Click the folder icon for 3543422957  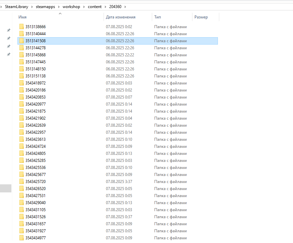point(21,132)
